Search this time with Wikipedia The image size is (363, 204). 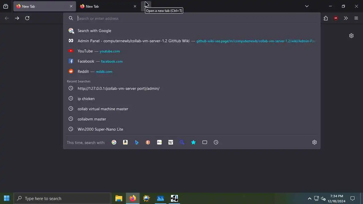[x=171, y=142]
